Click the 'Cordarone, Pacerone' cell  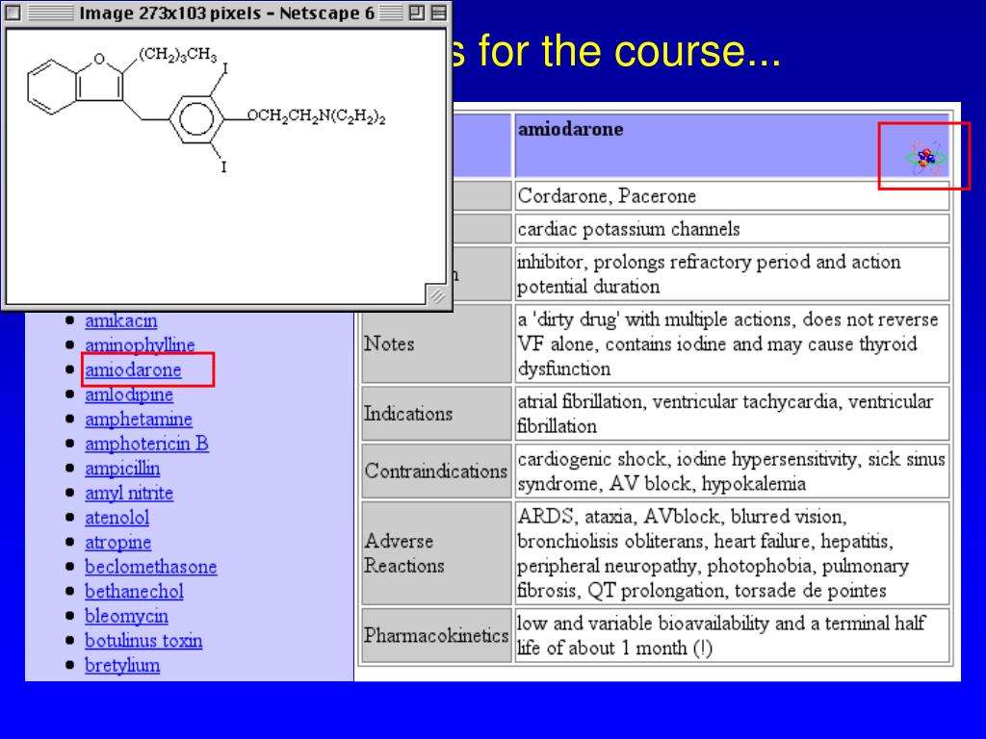(732, 196)
